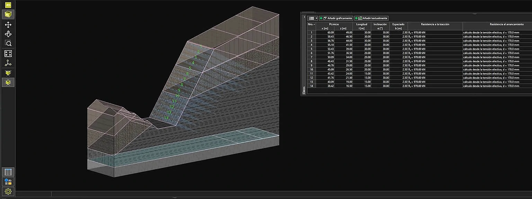532x199 pixels.
Task: Select the Claros vertical tab
Action: click(x=304, y=90)
